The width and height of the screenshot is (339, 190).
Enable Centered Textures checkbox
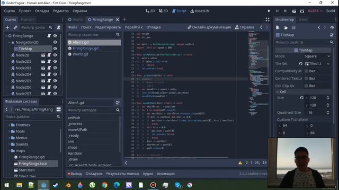click(x=306, y=79)
